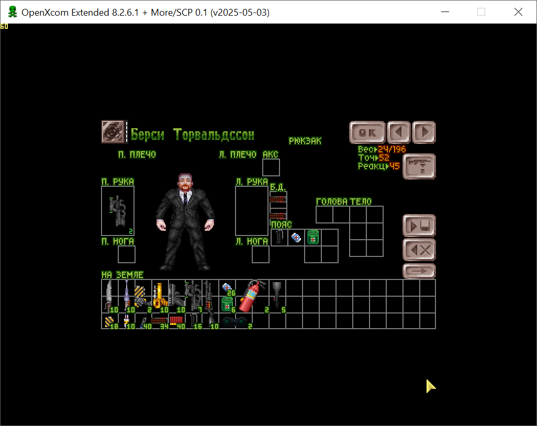The width and height of the screenshot is (537, 426).
Task: Click the ПОЯС belt label
Action: 282,225
